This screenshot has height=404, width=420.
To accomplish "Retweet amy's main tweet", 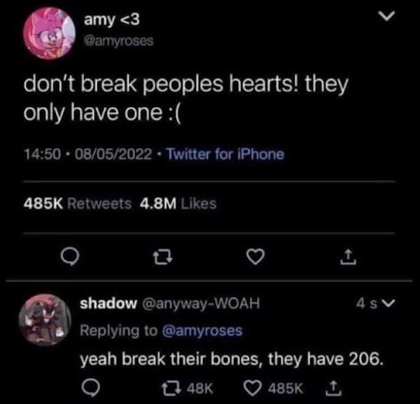I will coord(162,257).
